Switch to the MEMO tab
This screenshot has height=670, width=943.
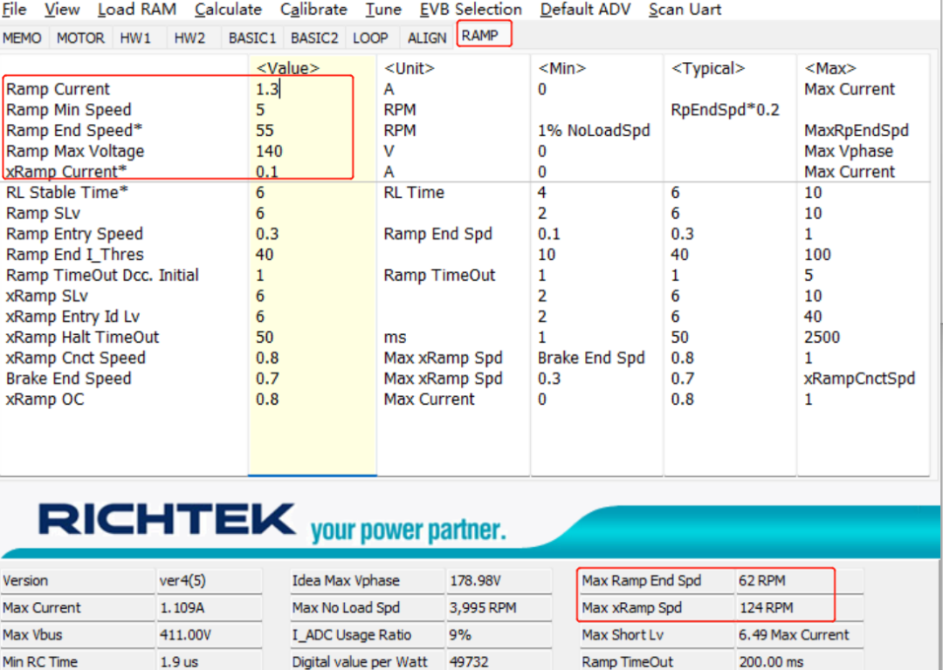coord(22,38)
